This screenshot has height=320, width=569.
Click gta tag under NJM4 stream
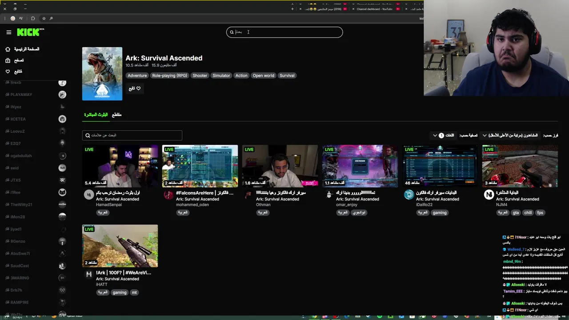coord(516,212)
